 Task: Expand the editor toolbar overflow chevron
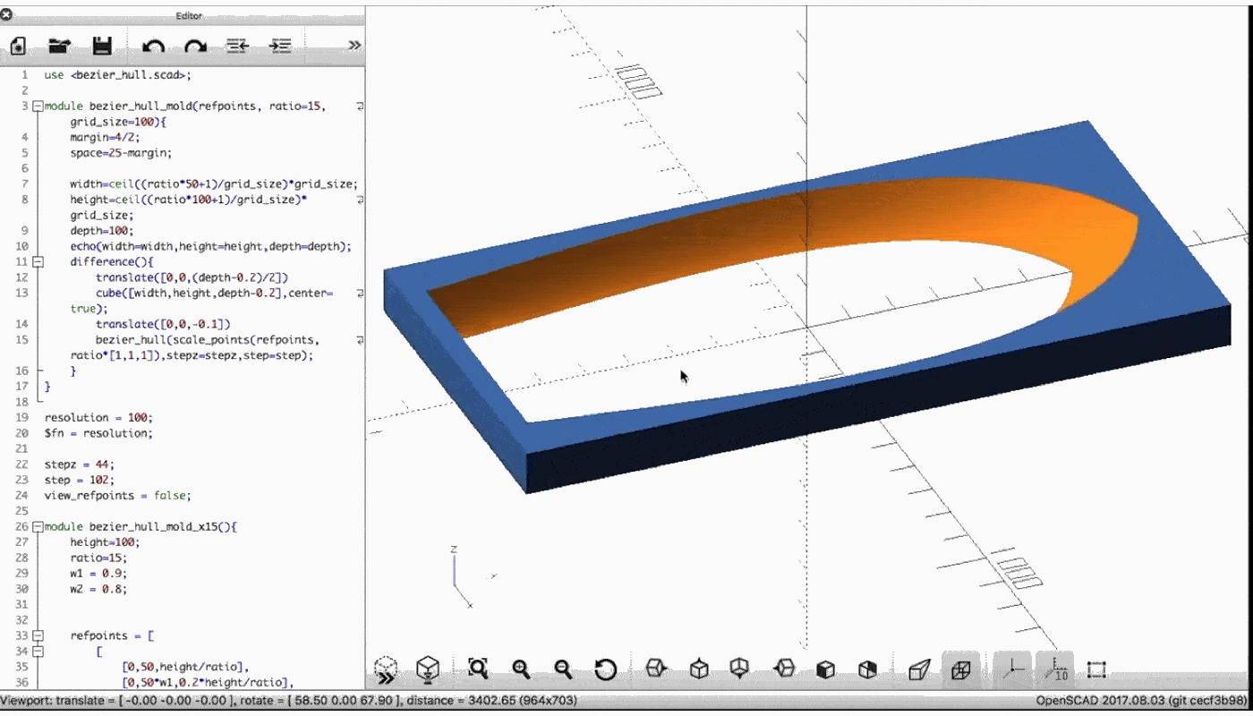354,46
